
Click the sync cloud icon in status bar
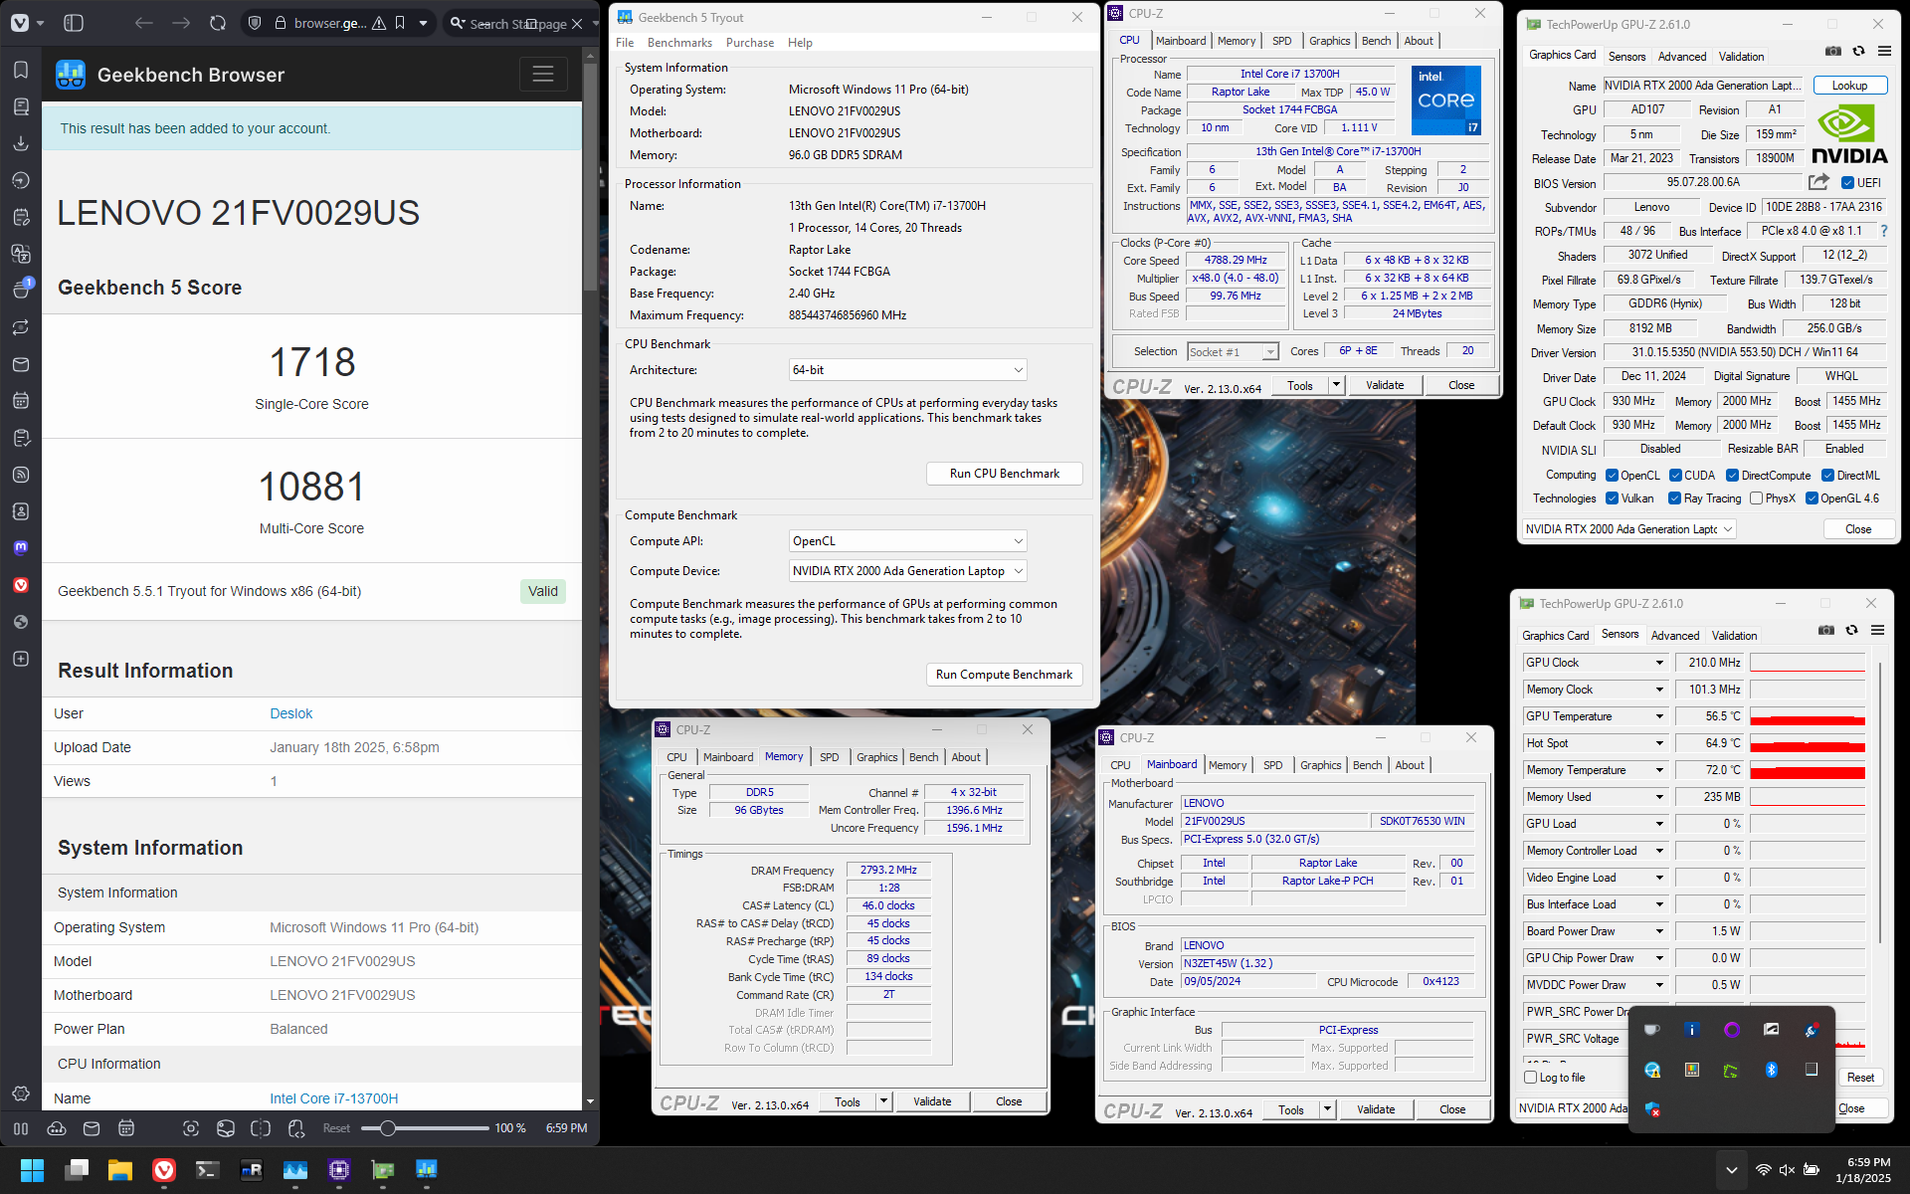pyautogui.click(x=57, y=1128)
